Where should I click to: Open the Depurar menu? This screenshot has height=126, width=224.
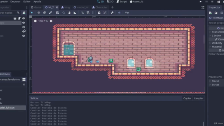15,1
